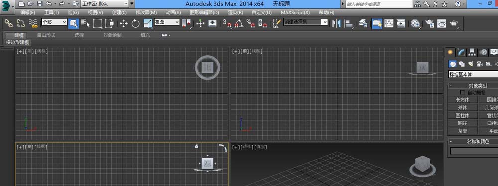Viewport: 498px width, 186px height.
Task: Click the Render Production teapot
Action: click(454, 23)
